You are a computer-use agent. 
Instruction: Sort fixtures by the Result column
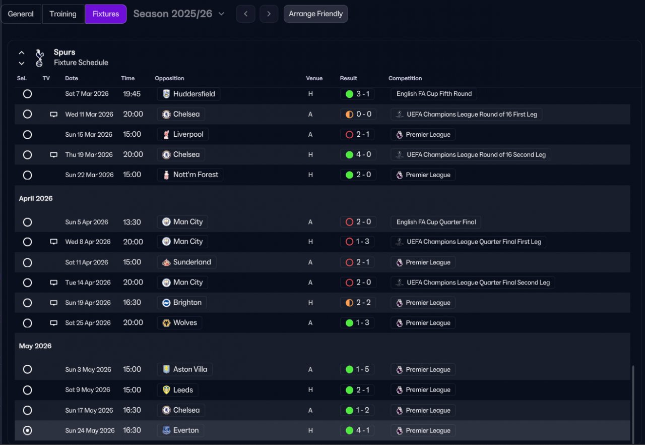348,78
